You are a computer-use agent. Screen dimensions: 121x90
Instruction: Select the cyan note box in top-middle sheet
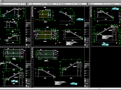coord(80,19)
